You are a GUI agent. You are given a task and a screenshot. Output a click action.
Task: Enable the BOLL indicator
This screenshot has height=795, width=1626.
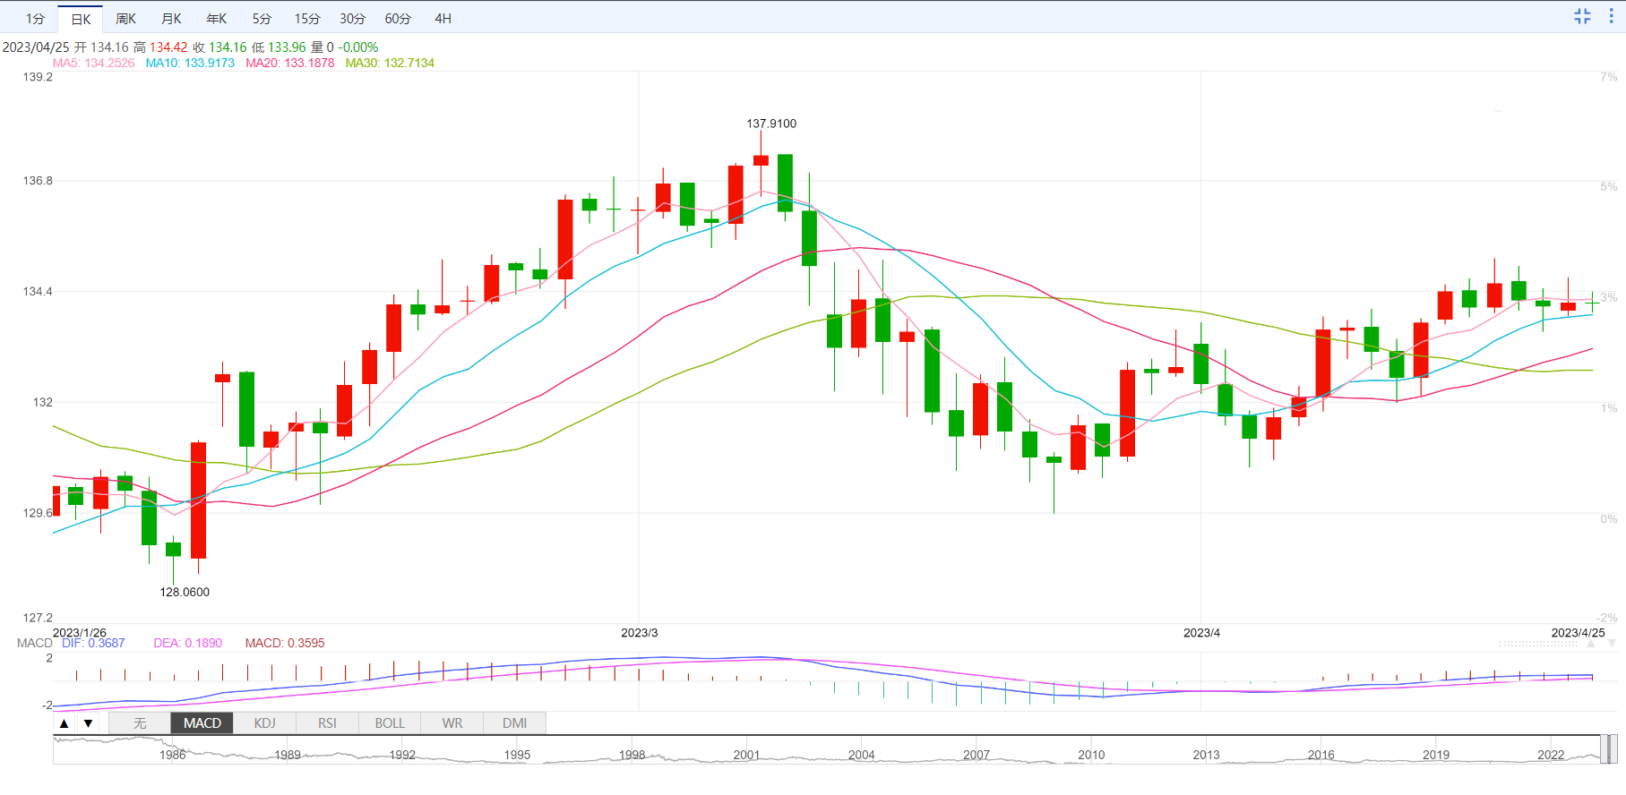click(x=390, y=723)
